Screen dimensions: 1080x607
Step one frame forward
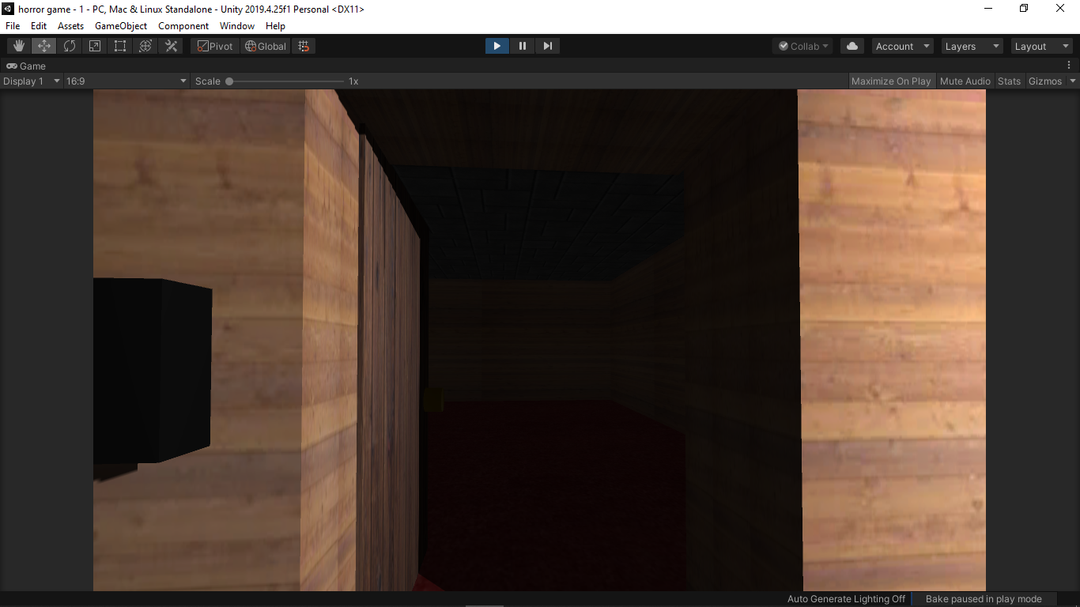547,46
